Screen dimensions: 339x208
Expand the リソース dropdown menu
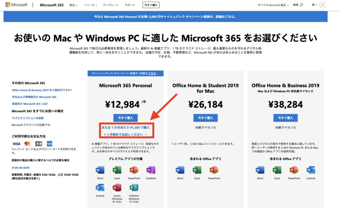pyautogui.click(x=91, y=5)
